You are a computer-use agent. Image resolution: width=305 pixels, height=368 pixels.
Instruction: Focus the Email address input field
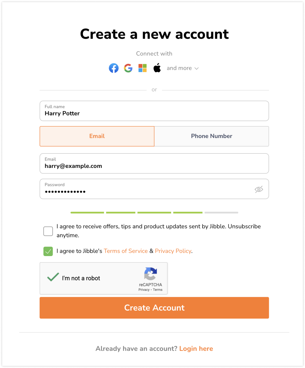(154, 163)
